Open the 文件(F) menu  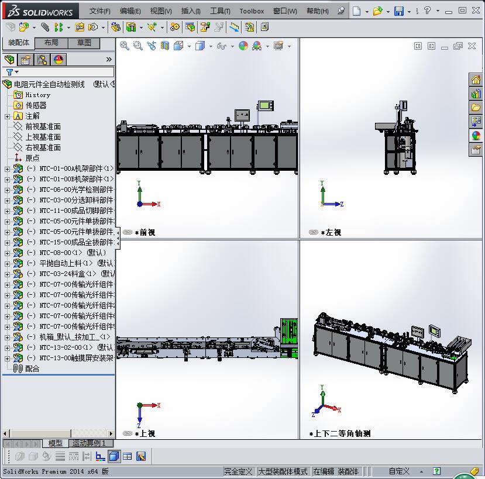pos(99,11)
